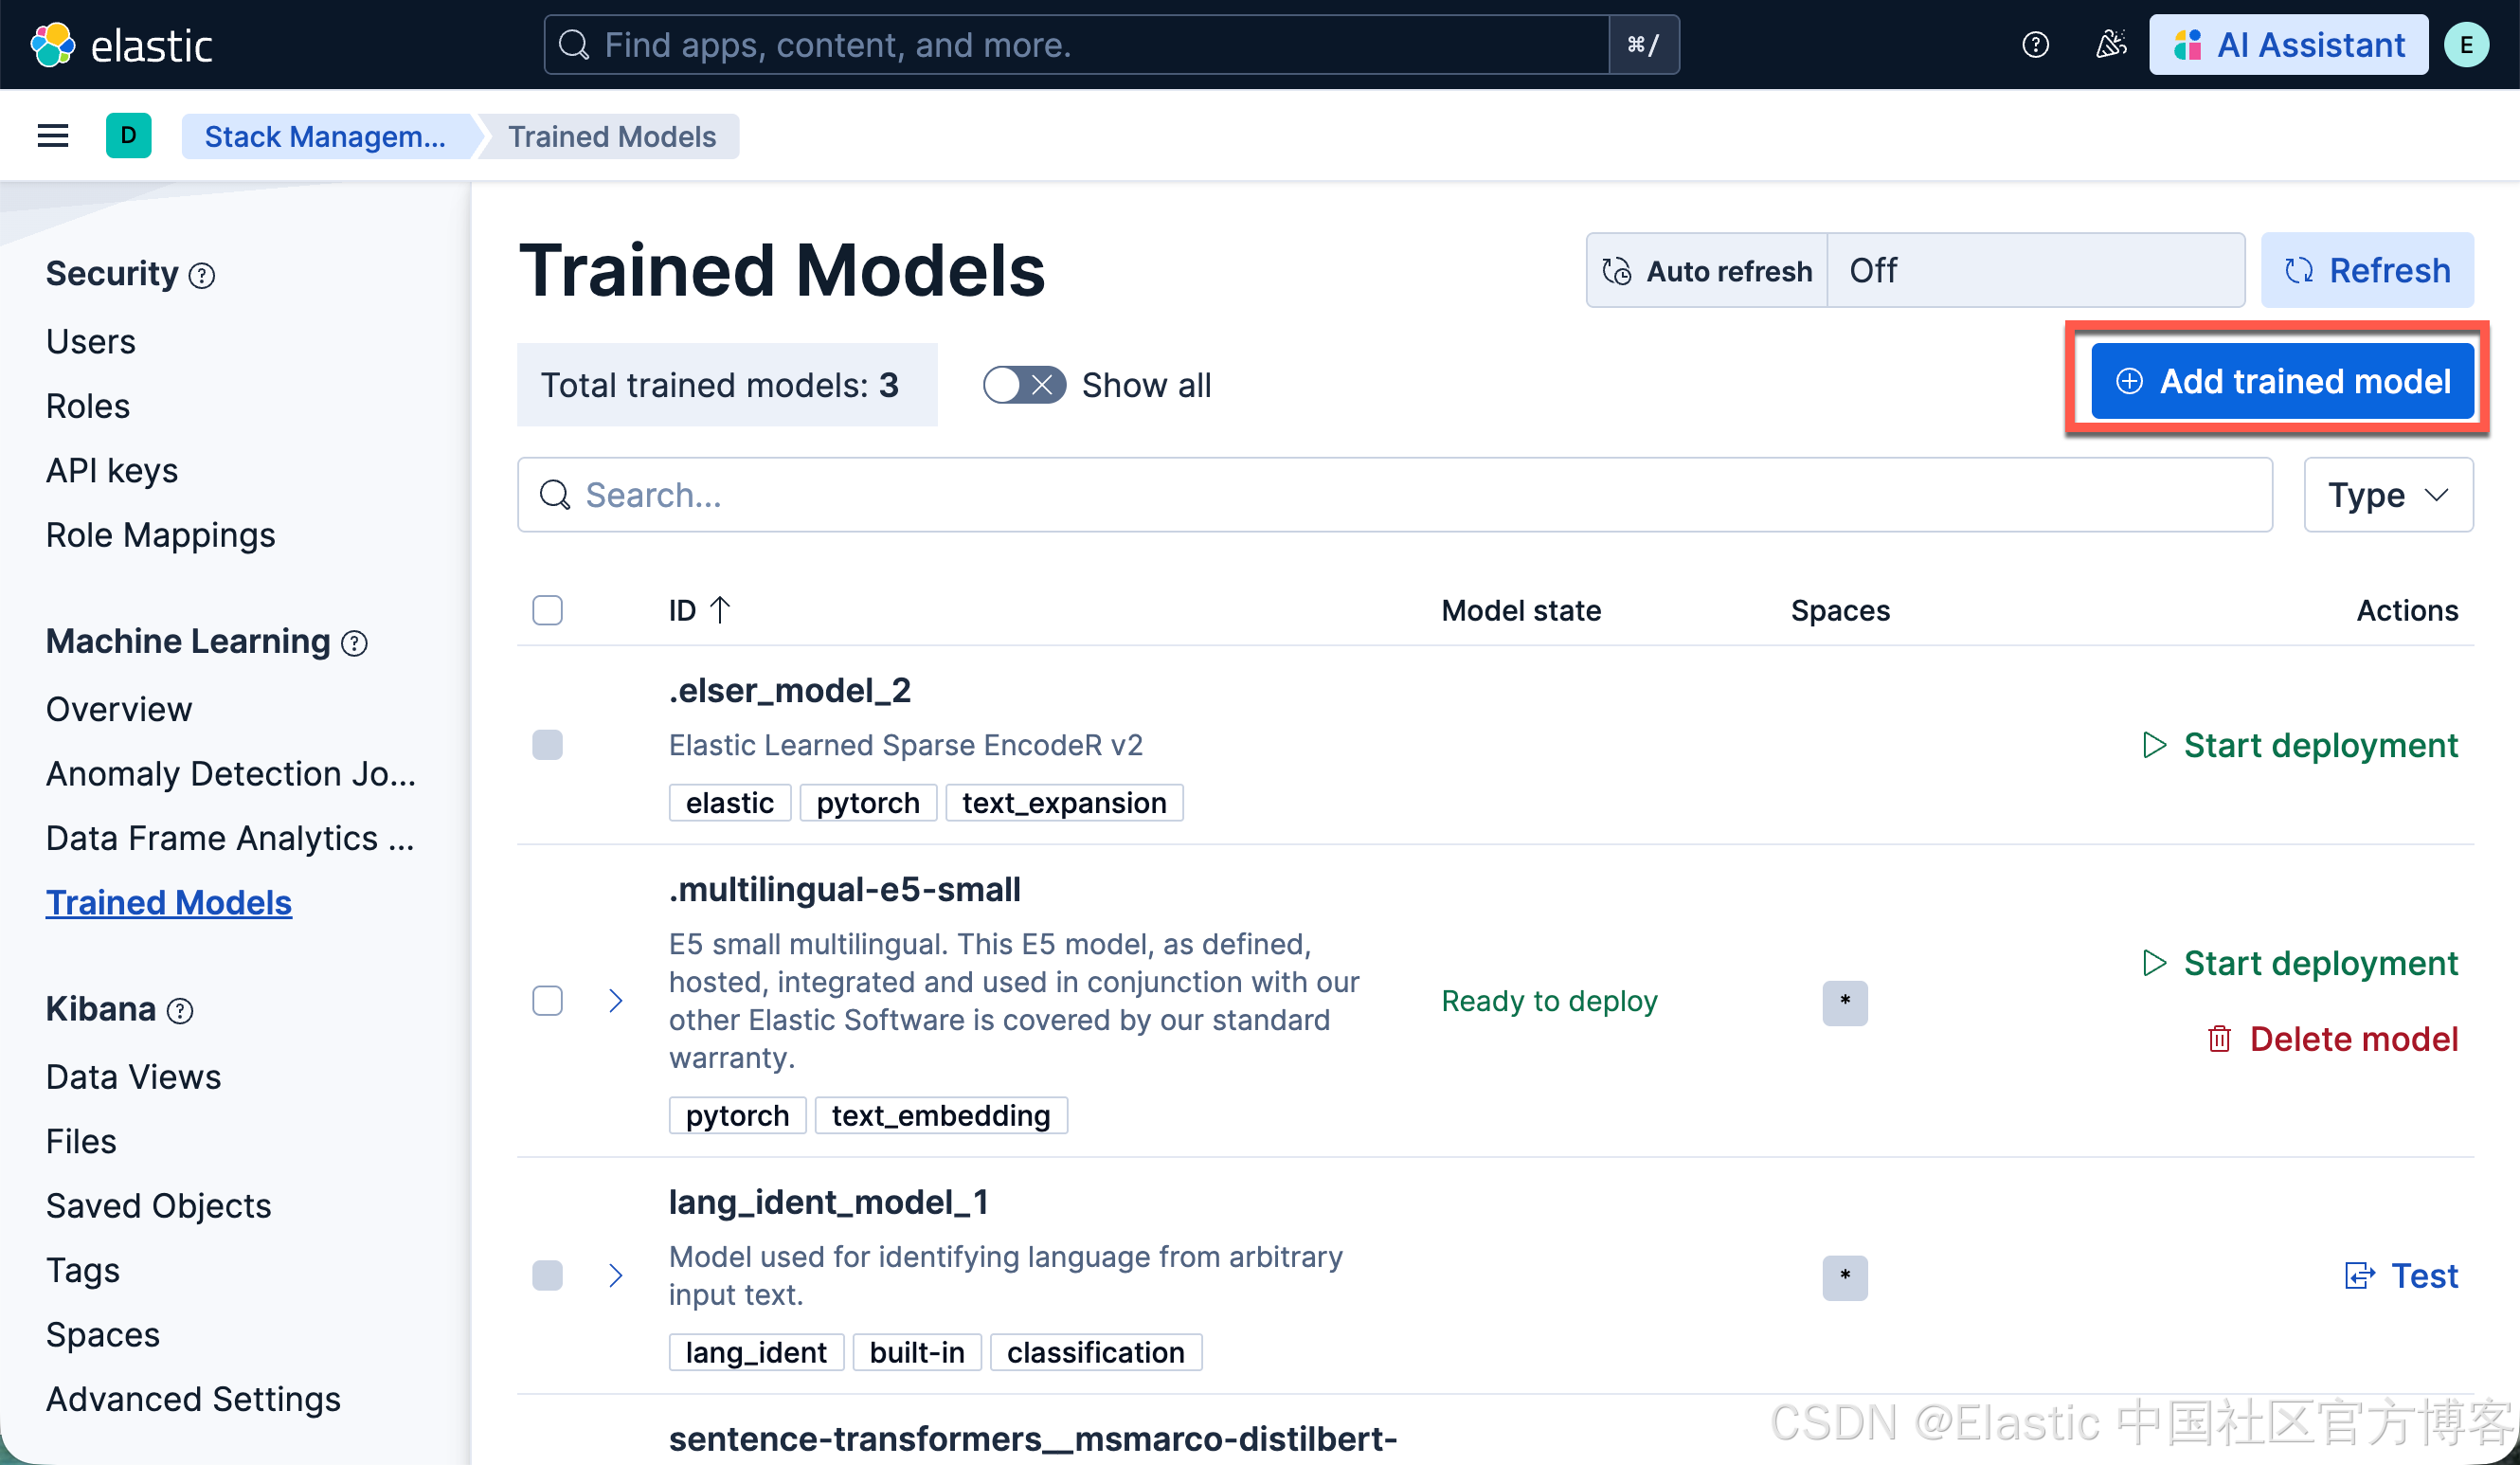Click the Security section help icon
This screenshot has height=1465, width=2520.
click(x=202, y=275)
